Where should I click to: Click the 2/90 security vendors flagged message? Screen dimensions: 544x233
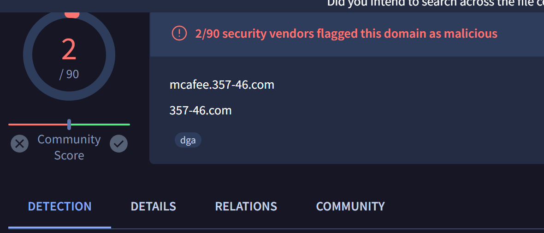[x=346, y=34]
